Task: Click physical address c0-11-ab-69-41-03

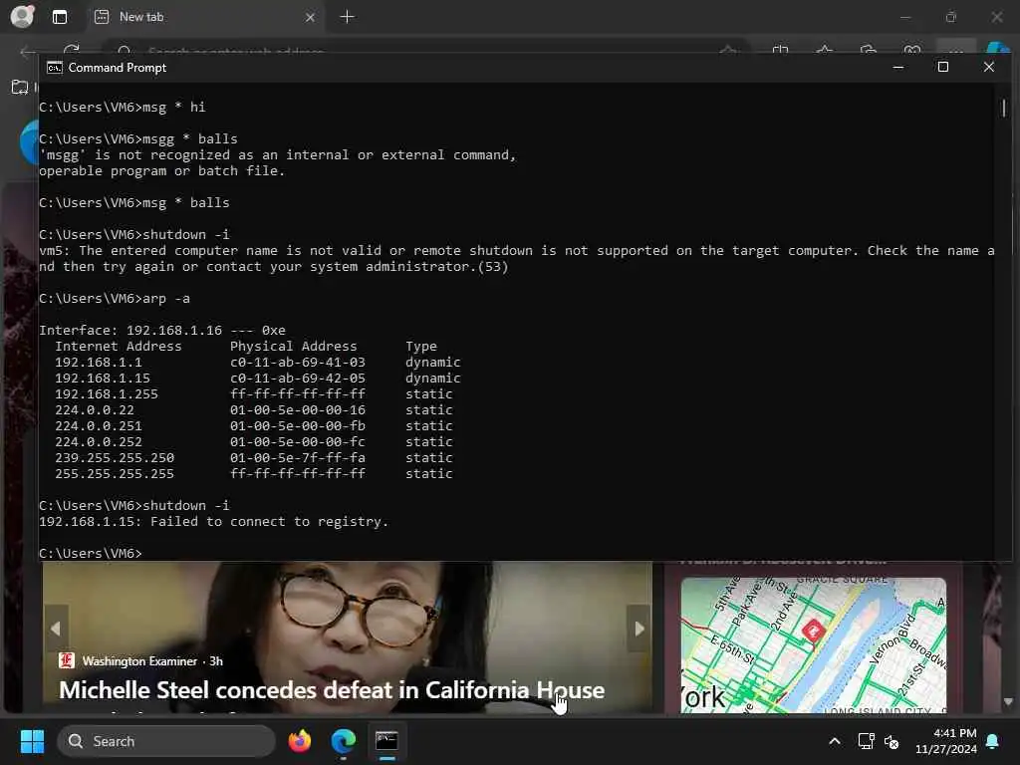Action: point(297,363)
